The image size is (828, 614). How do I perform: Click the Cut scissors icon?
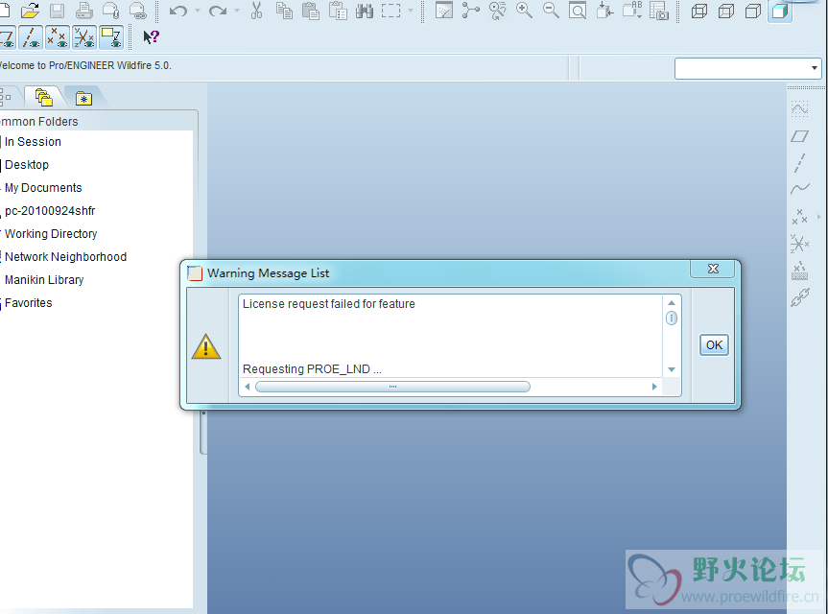(x=256, y=10)
